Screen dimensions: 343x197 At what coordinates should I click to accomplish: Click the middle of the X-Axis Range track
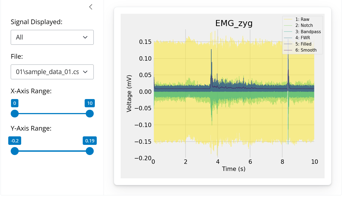click(52, 114)
